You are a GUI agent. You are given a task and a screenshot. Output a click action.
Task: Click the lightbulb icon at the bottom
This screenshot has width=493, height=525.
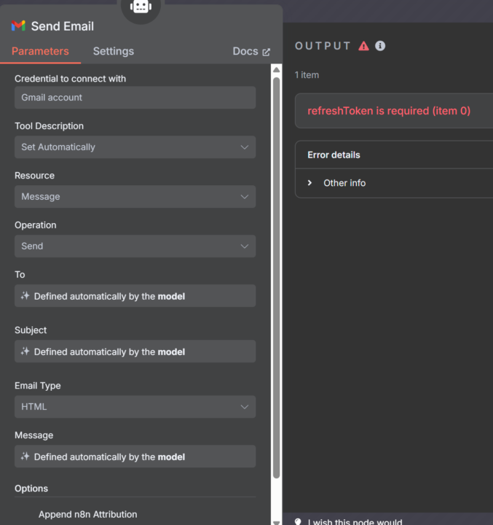point(297,521)
